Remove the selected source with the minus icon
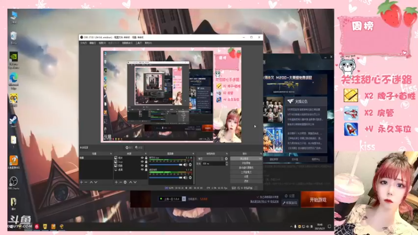 121,182
